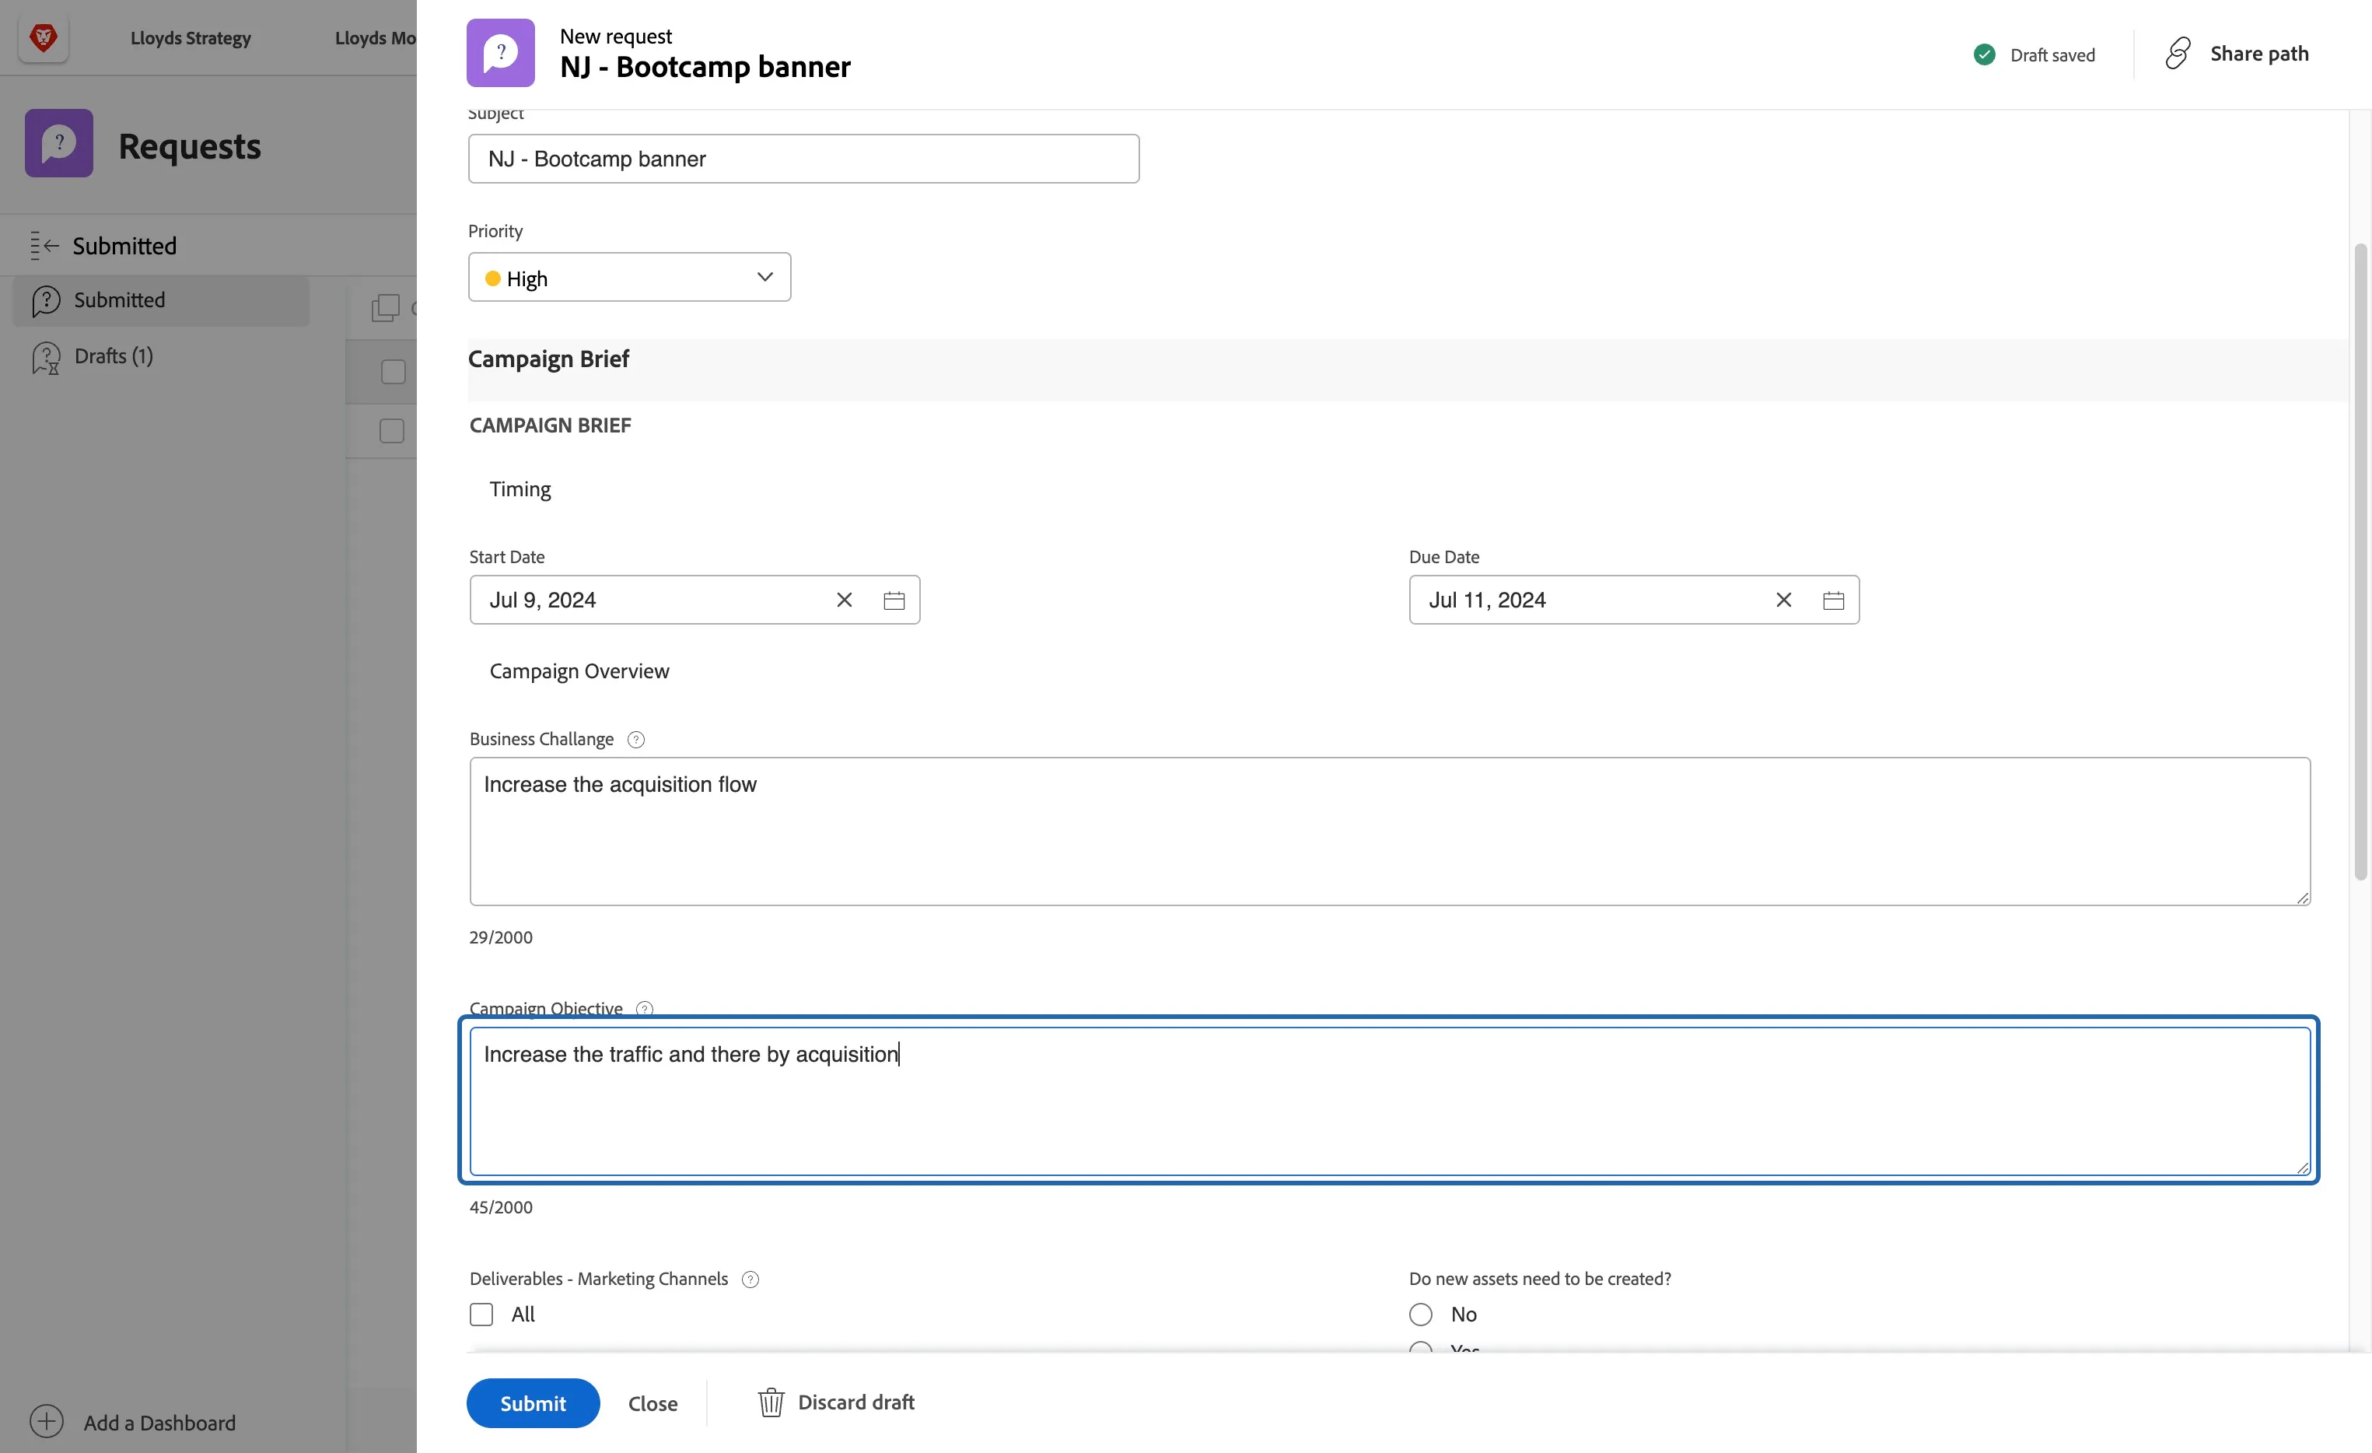Click the Close button
The image size is (2372, 1453).
coord(652,1403)
